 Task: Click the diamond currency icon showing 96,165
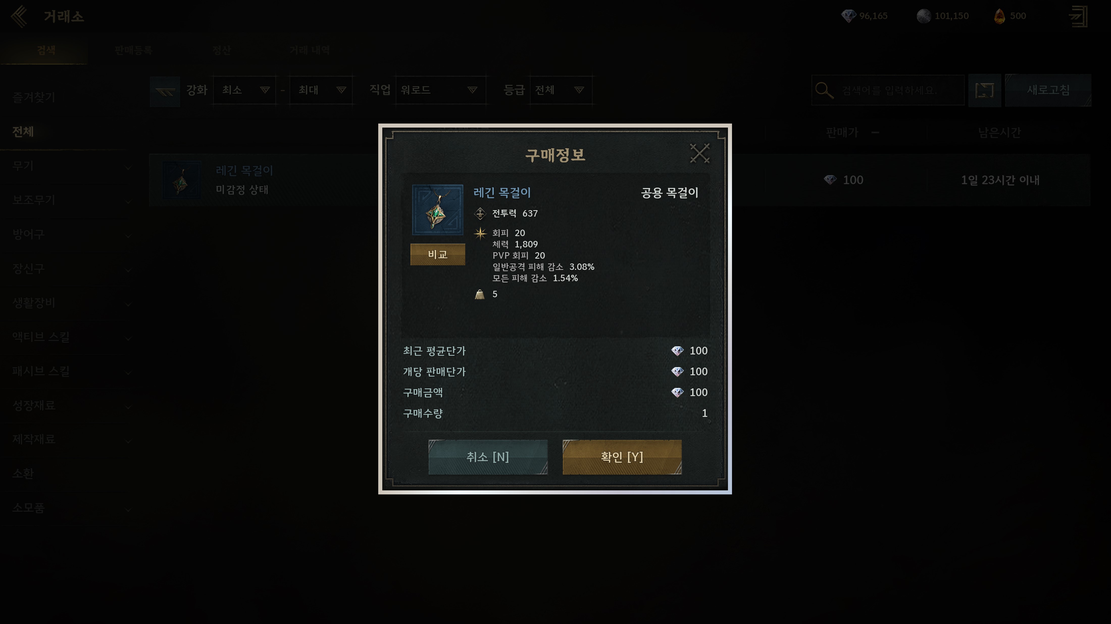848,16
